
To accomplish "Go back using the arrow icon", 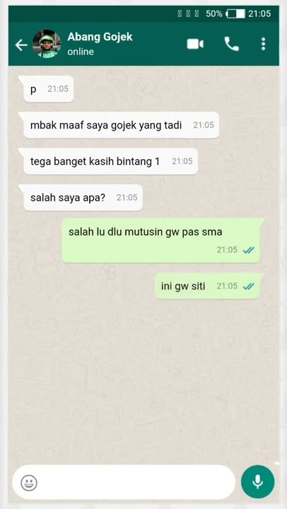I will 21,45.
